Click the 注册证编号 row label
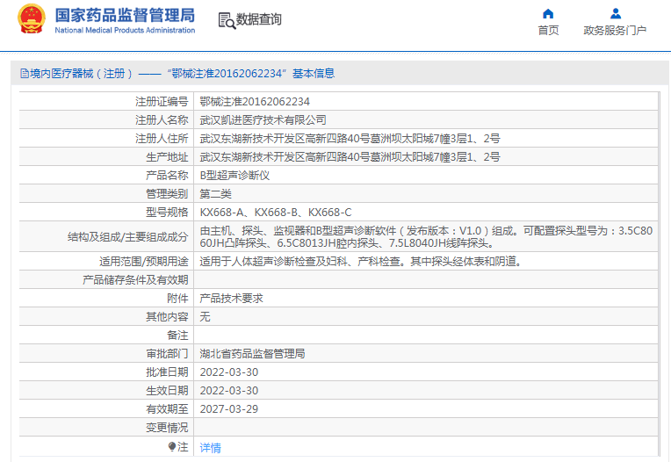The height and width of the screenshot is (462, 671). 162,101
